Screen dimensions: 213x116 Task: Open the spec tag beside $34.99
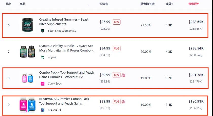(x=117, y=48)
